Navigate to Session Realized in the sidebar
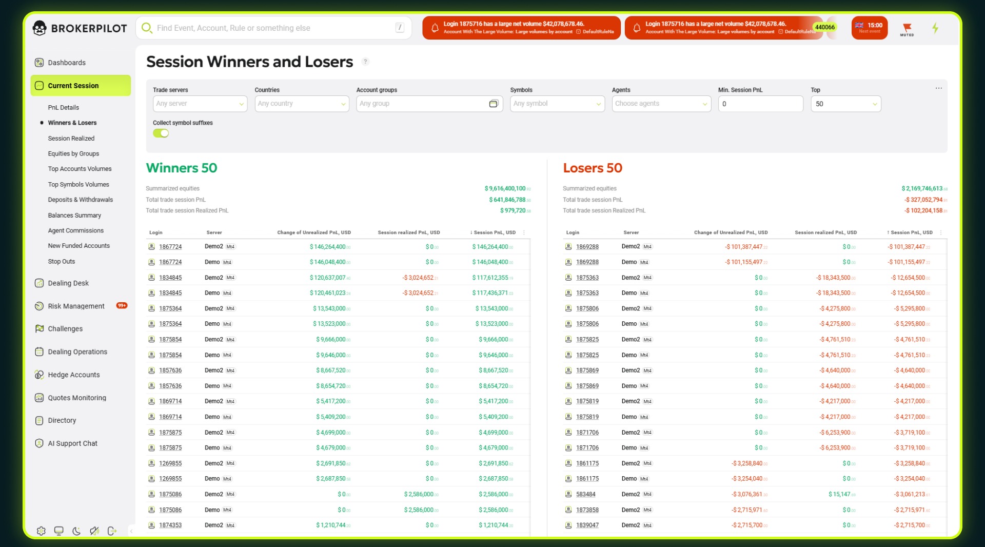This screenshot has height=547, width=985. (x=71, y=138)
